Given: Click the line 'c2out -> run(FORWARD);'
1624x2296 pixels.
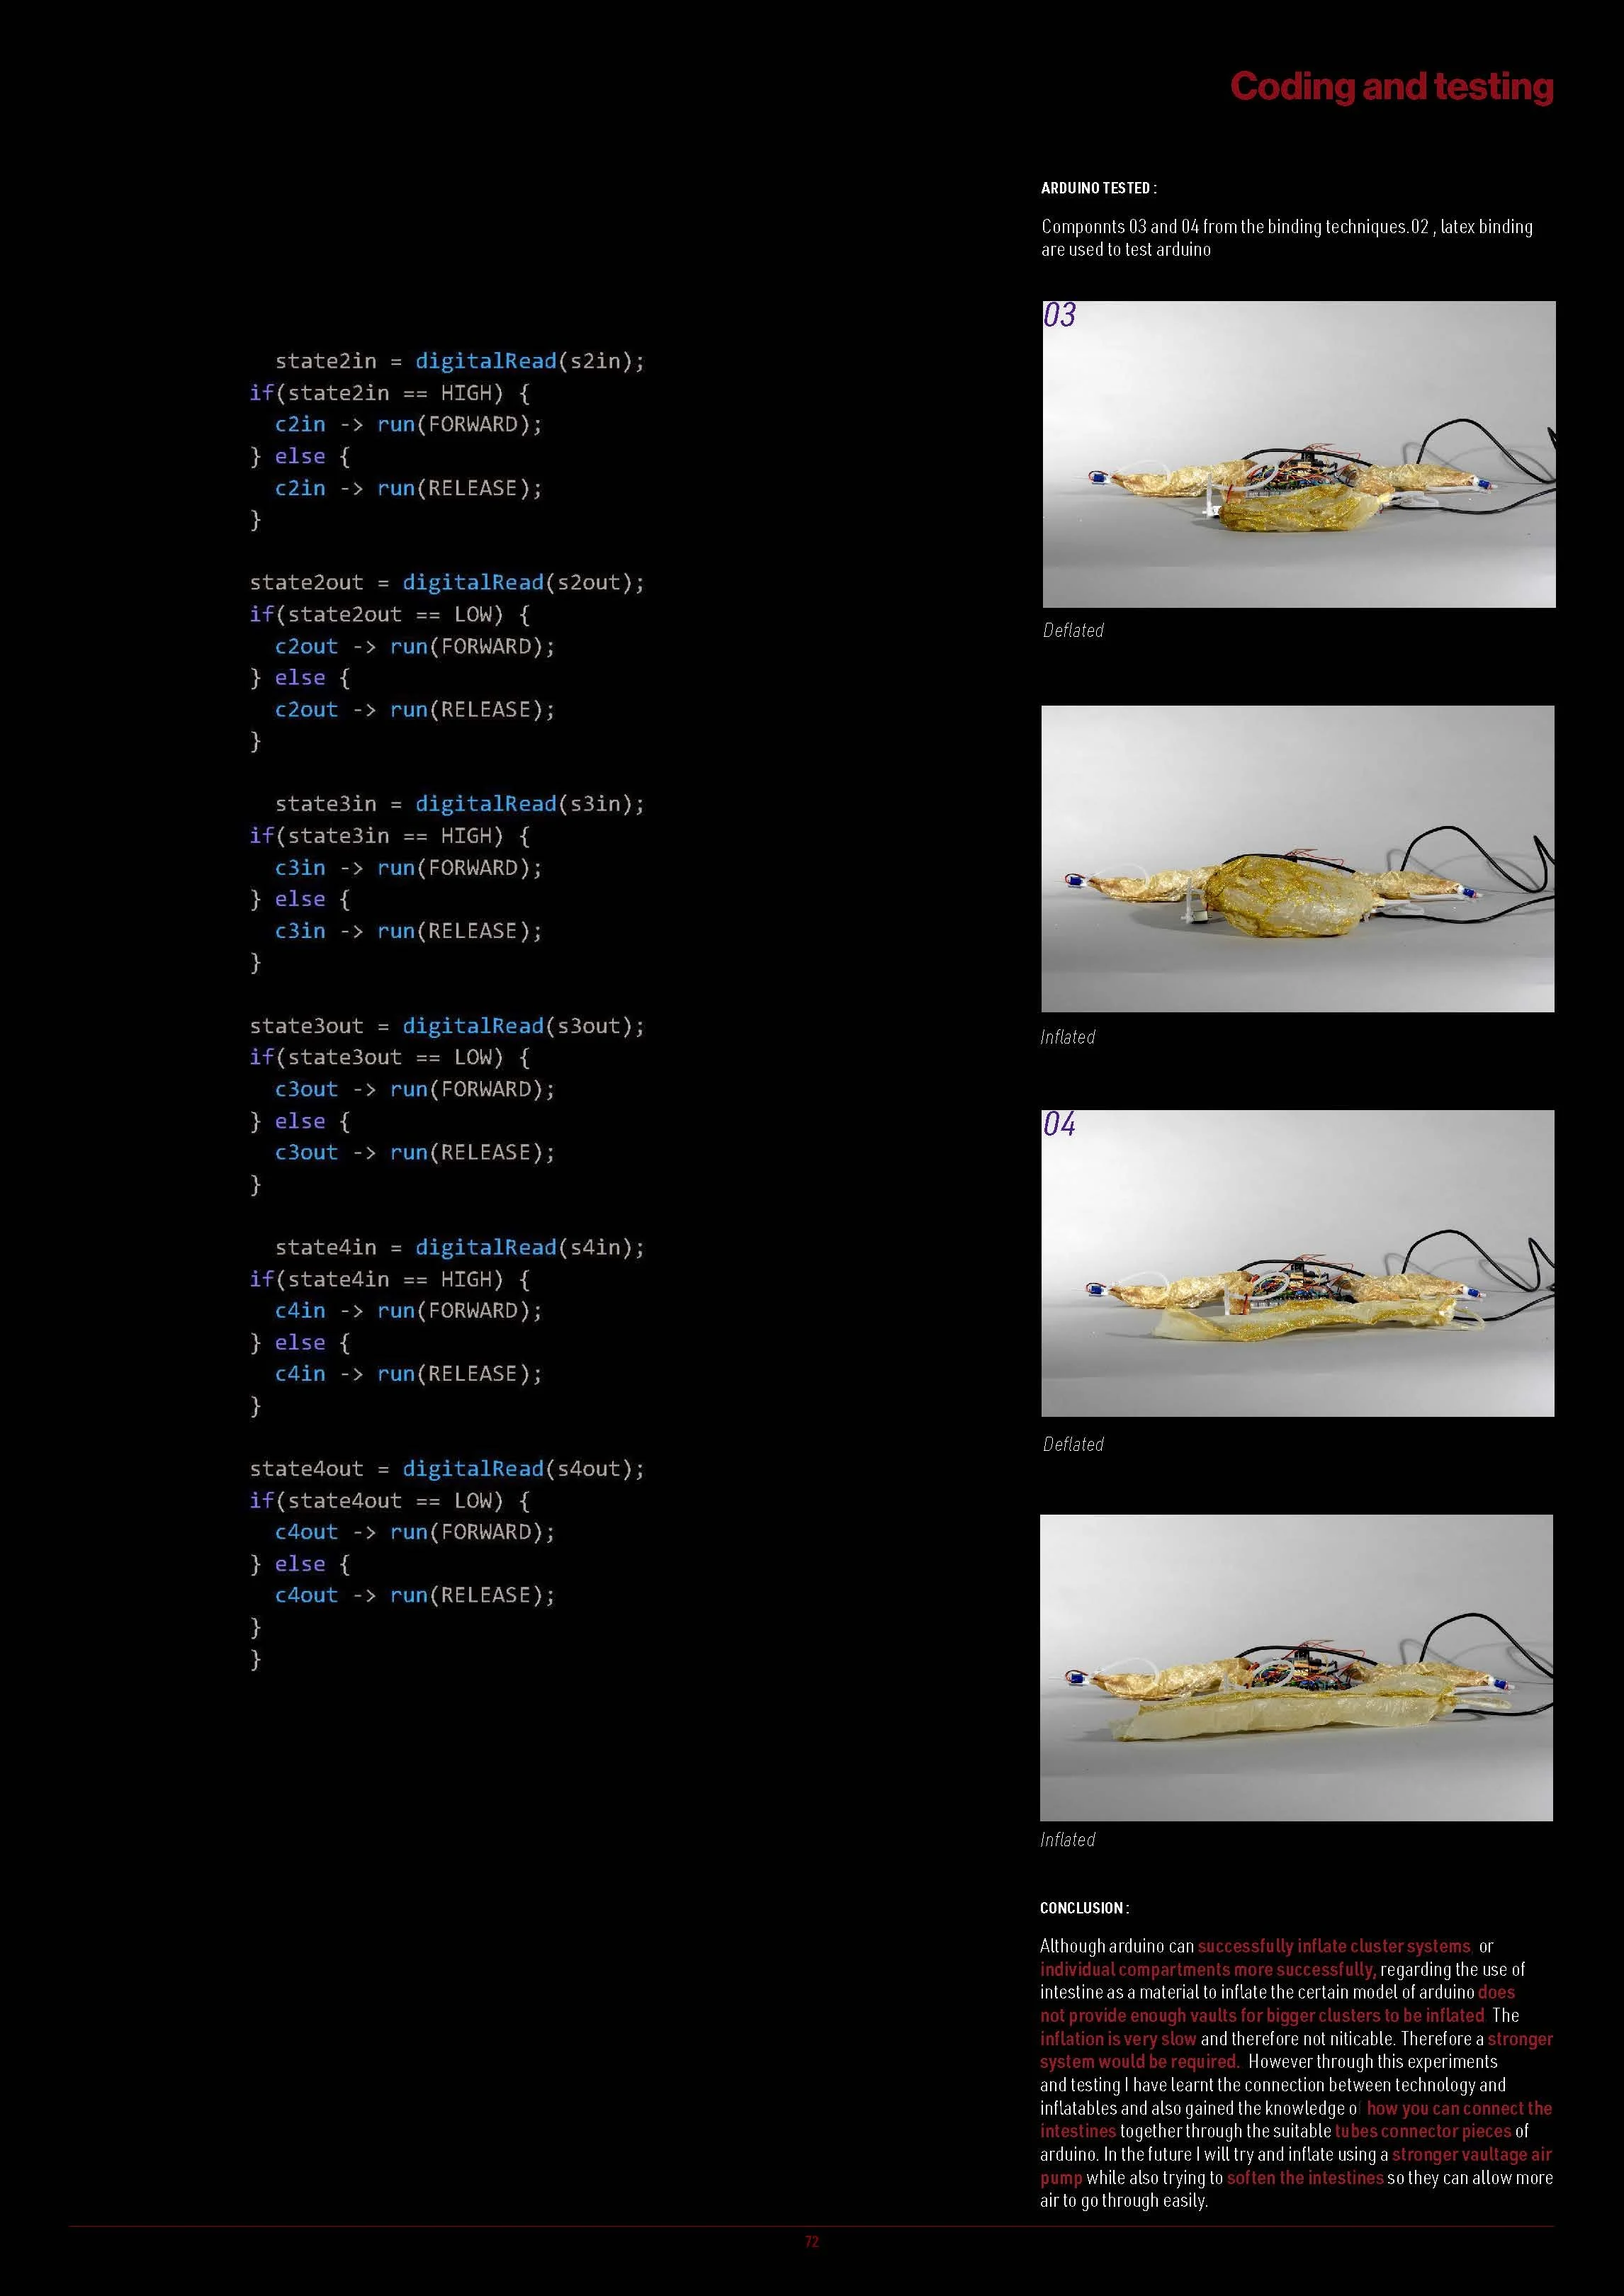Looking at the screenshot, I should (x=415, y=646).
